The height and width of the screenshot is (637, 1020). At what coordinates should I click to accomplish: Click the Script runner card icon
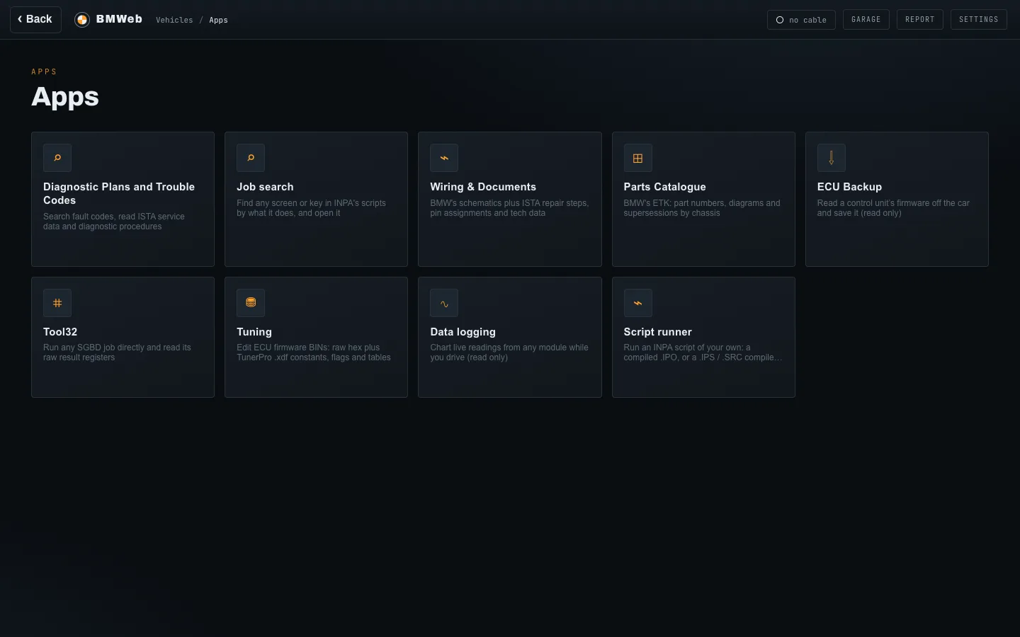coord(637,303)
